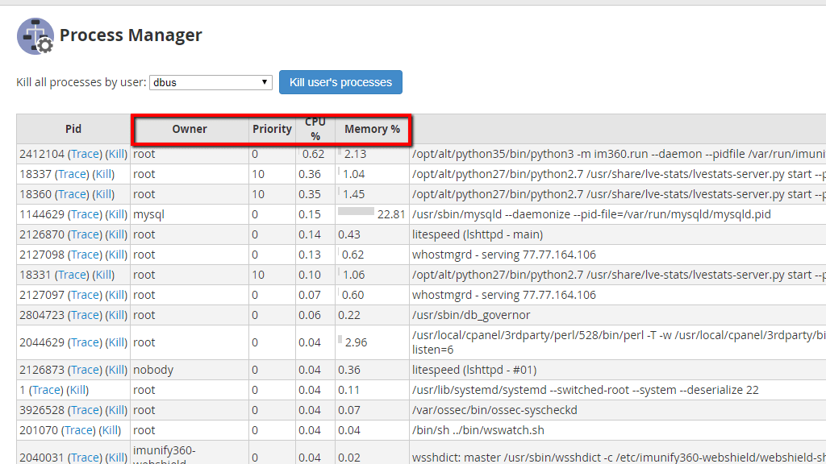Image resolution: width=826 pixels, height=464 pixels.
Task: Trace the mysql process 1144629
Action: point(85,214)
